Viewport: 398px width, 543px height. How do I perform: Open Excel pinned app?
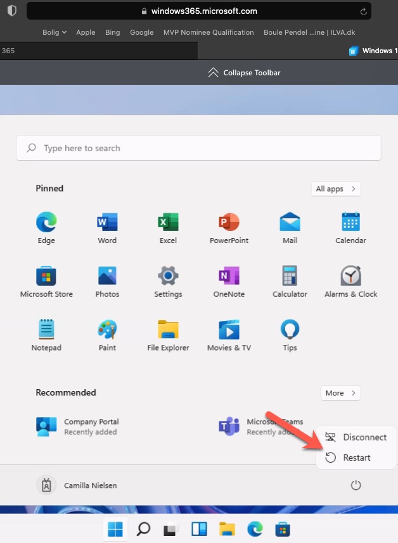[168, 228]
